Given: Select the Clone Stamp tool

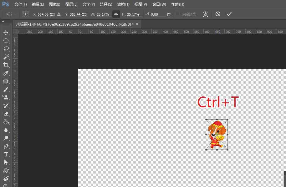Looking at the screenshot, I should click(6, 97).
